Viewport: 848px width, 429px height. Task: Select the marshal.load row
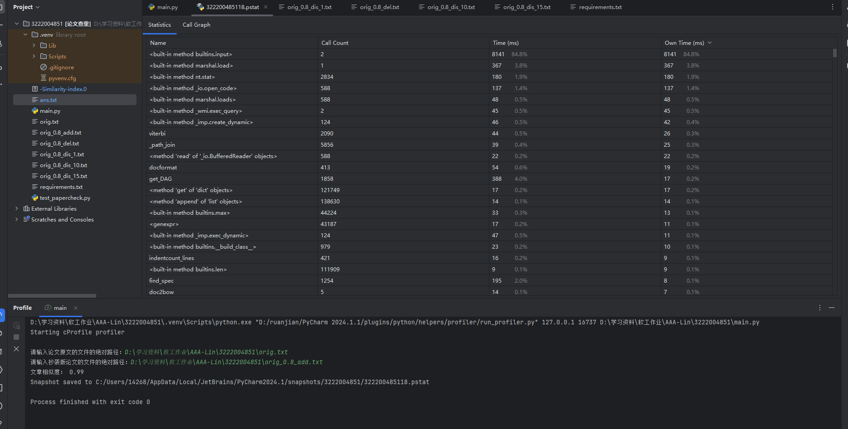point(490,65)
